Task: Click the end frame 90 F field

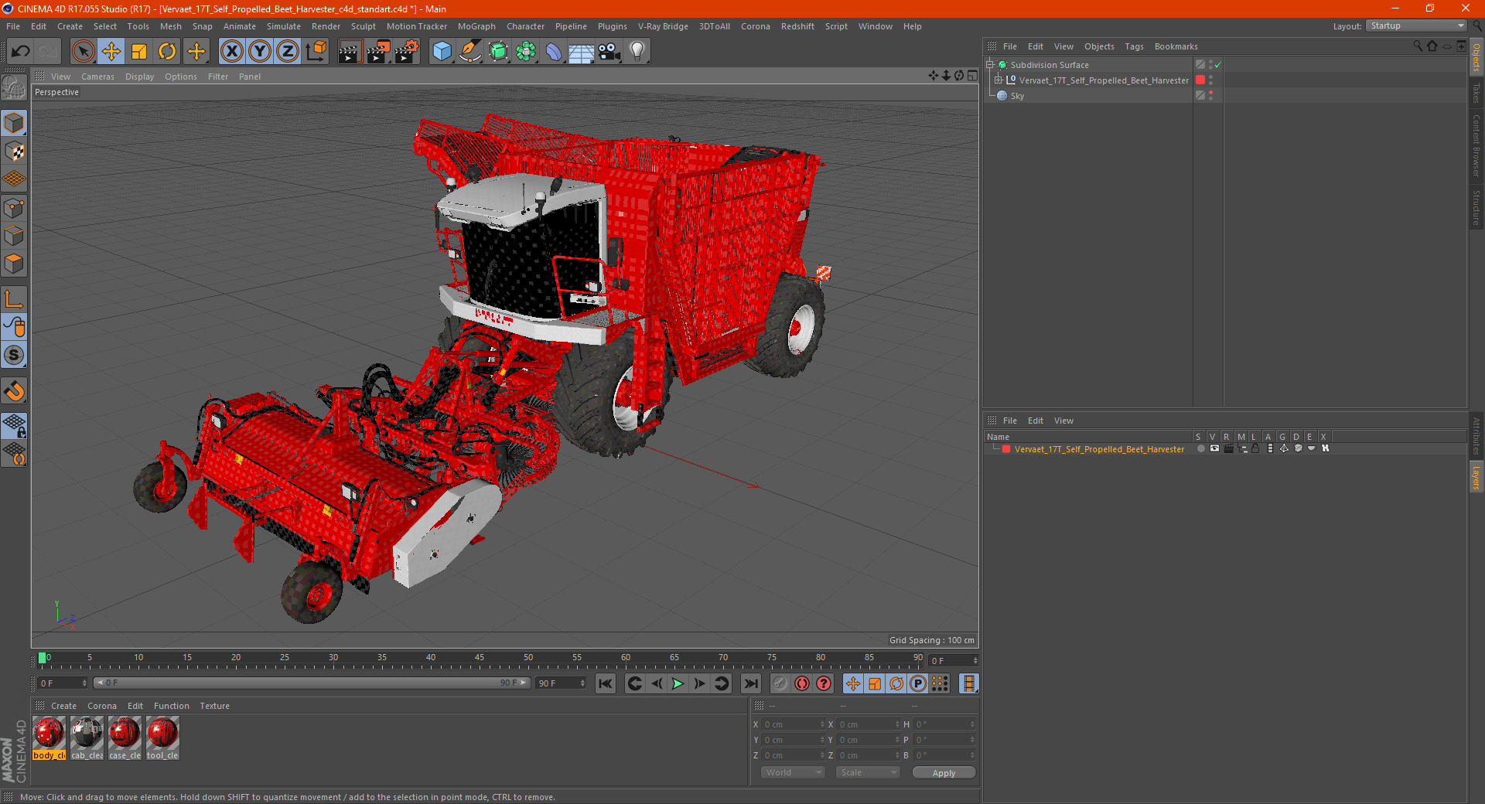Action: coord(562,683)
